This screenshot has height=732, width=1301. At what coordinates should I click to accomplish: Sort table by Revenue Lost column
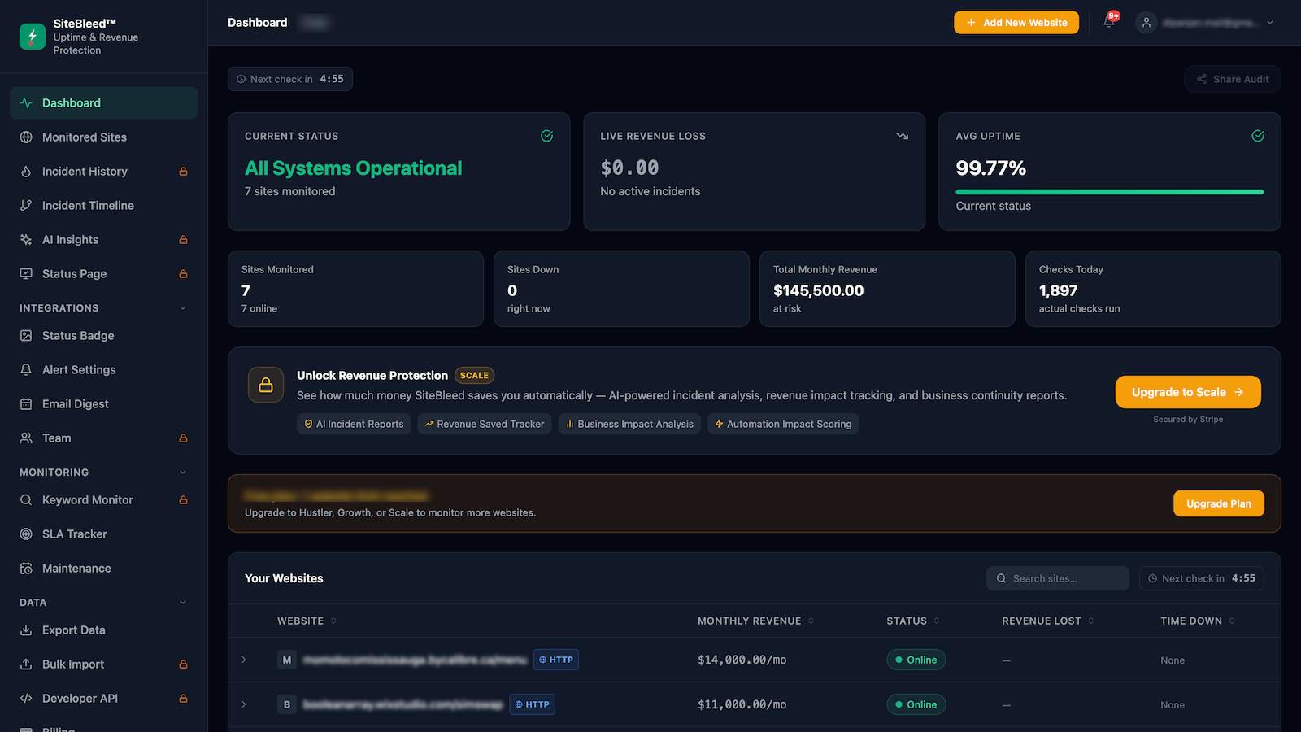[1048, 621]
